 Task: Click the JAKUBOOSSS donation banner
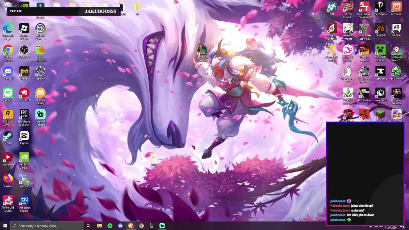(x=64, y=11)
